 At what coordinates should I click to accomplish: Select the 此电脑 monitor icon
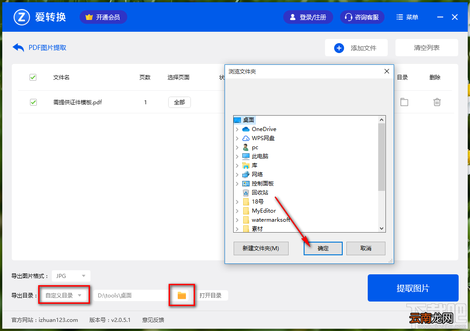246,156
